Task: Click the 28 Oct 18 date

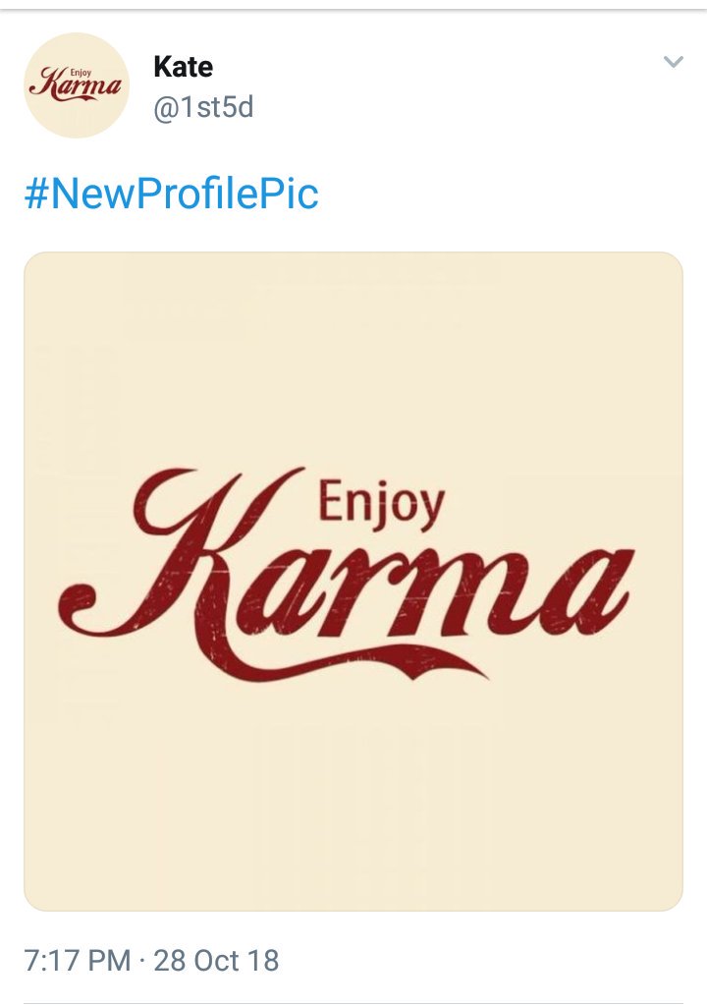Action: point(216,960)
